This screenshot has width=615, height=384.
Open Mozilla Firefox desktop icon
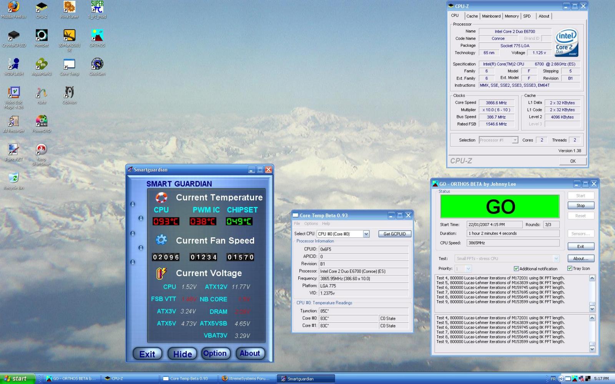click(x=14, y=10)
